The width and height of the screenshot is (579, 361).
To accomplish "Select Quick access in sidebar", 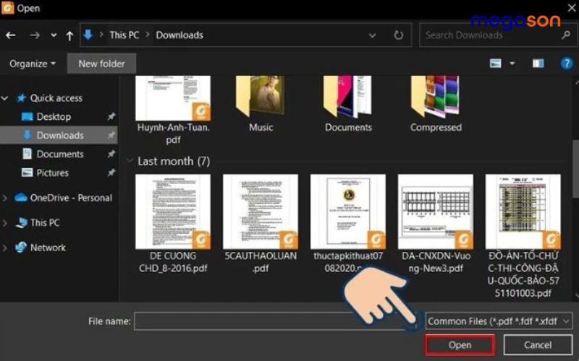I will pyautogui.click(x=56, y=98).
